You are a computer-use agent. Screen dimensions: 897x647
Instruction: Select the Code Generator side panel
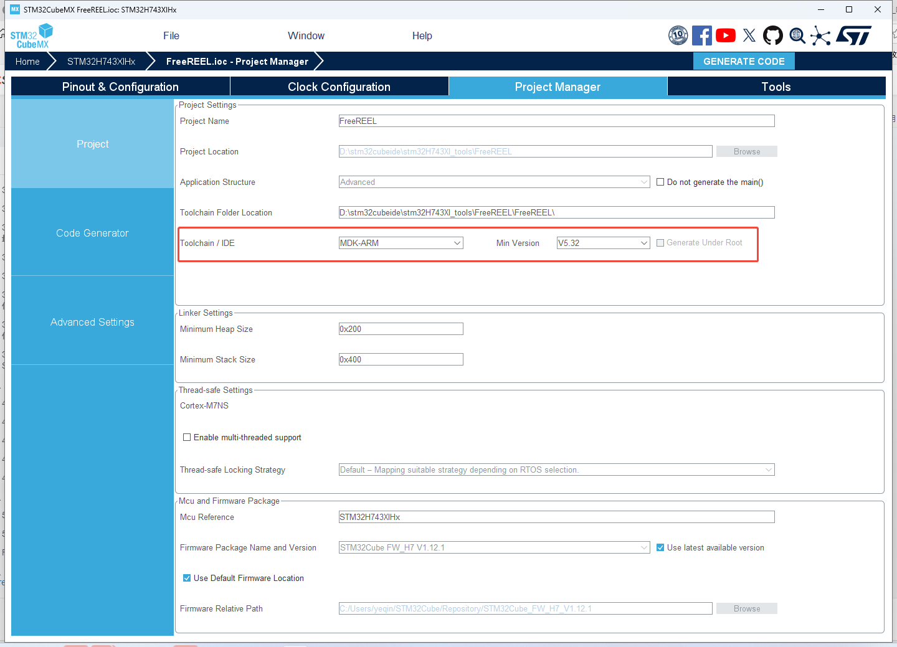click(92, 233)
